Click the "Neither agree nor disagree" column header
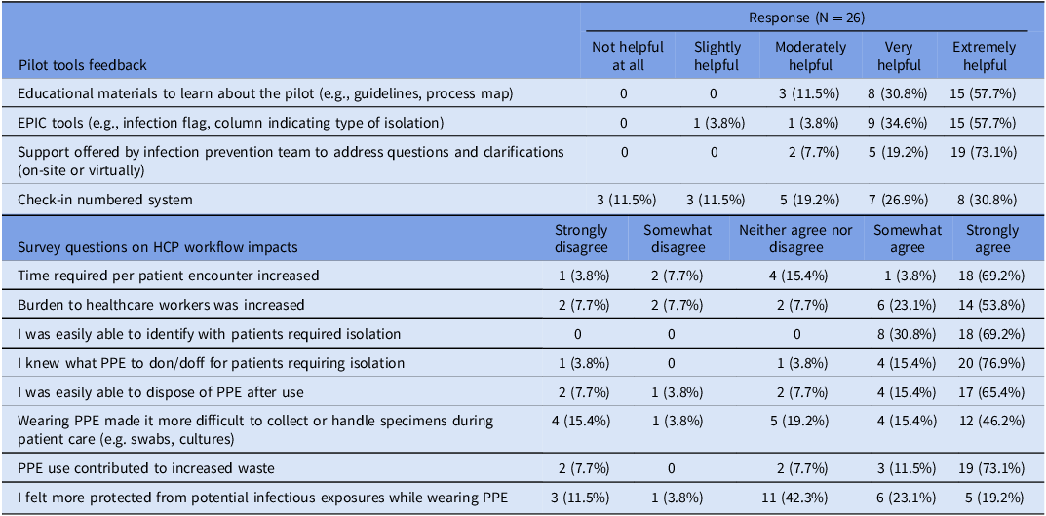This screenshot has height=516, width=1046. (795, 239)
